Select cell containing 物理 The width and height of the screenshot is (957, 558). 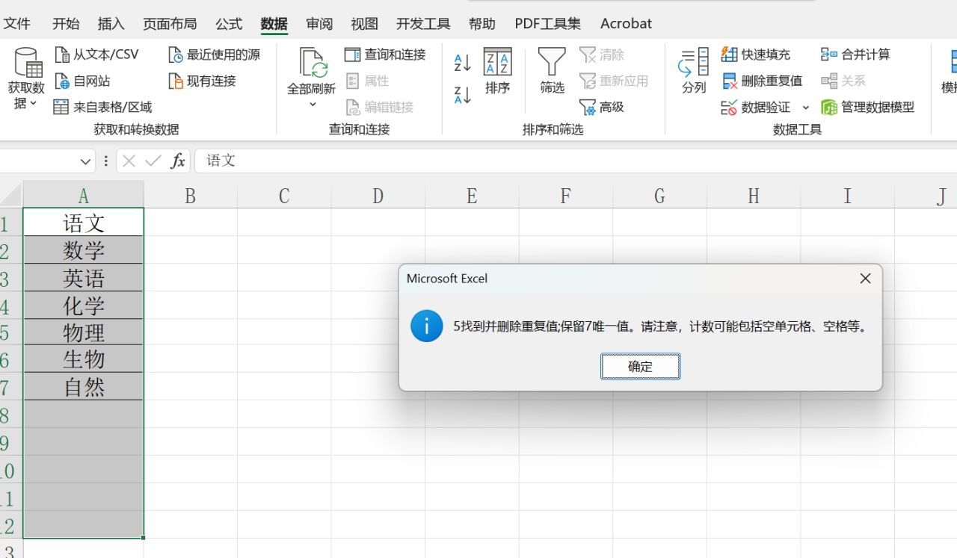[x=84, y=332]
